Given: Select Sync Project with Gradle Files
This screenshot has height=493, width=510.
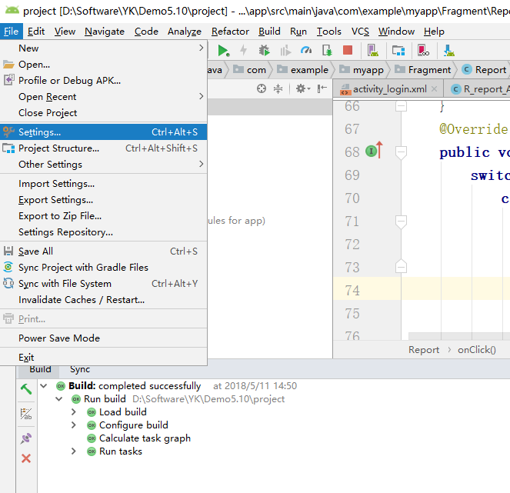Looking at the screenshot, I should click(x=103, y=268).
